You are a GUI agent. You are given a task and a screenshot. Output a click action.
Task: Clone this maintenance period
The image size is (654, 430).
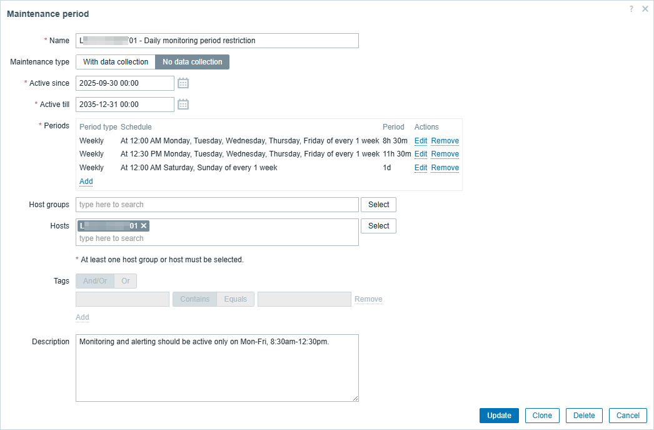coord(542,416)
